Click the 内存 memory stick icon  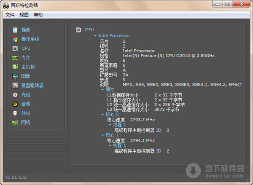point(15,58)
